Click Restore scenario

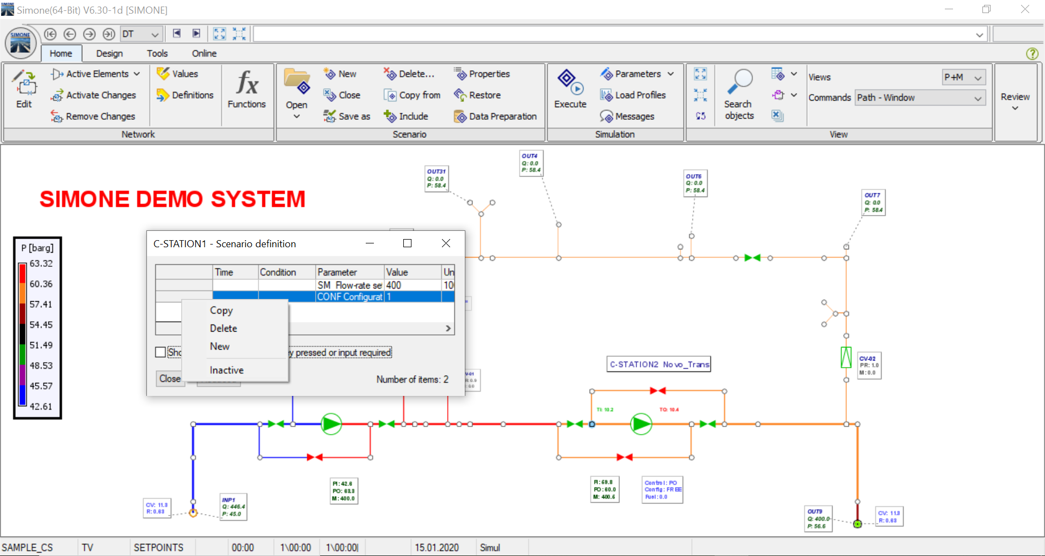477,95
